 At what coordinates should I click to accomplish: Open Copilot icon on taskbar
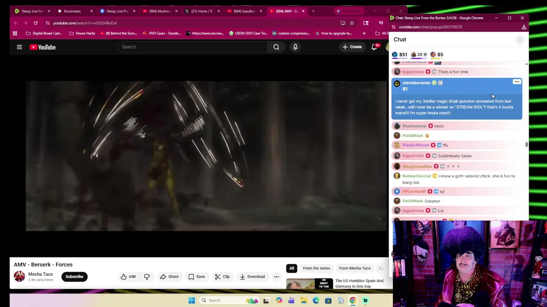click(x=279, y=301)
